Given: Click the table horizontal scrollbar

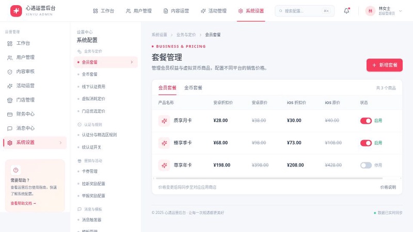Looking at the screenshot, I should click(269, 178).
